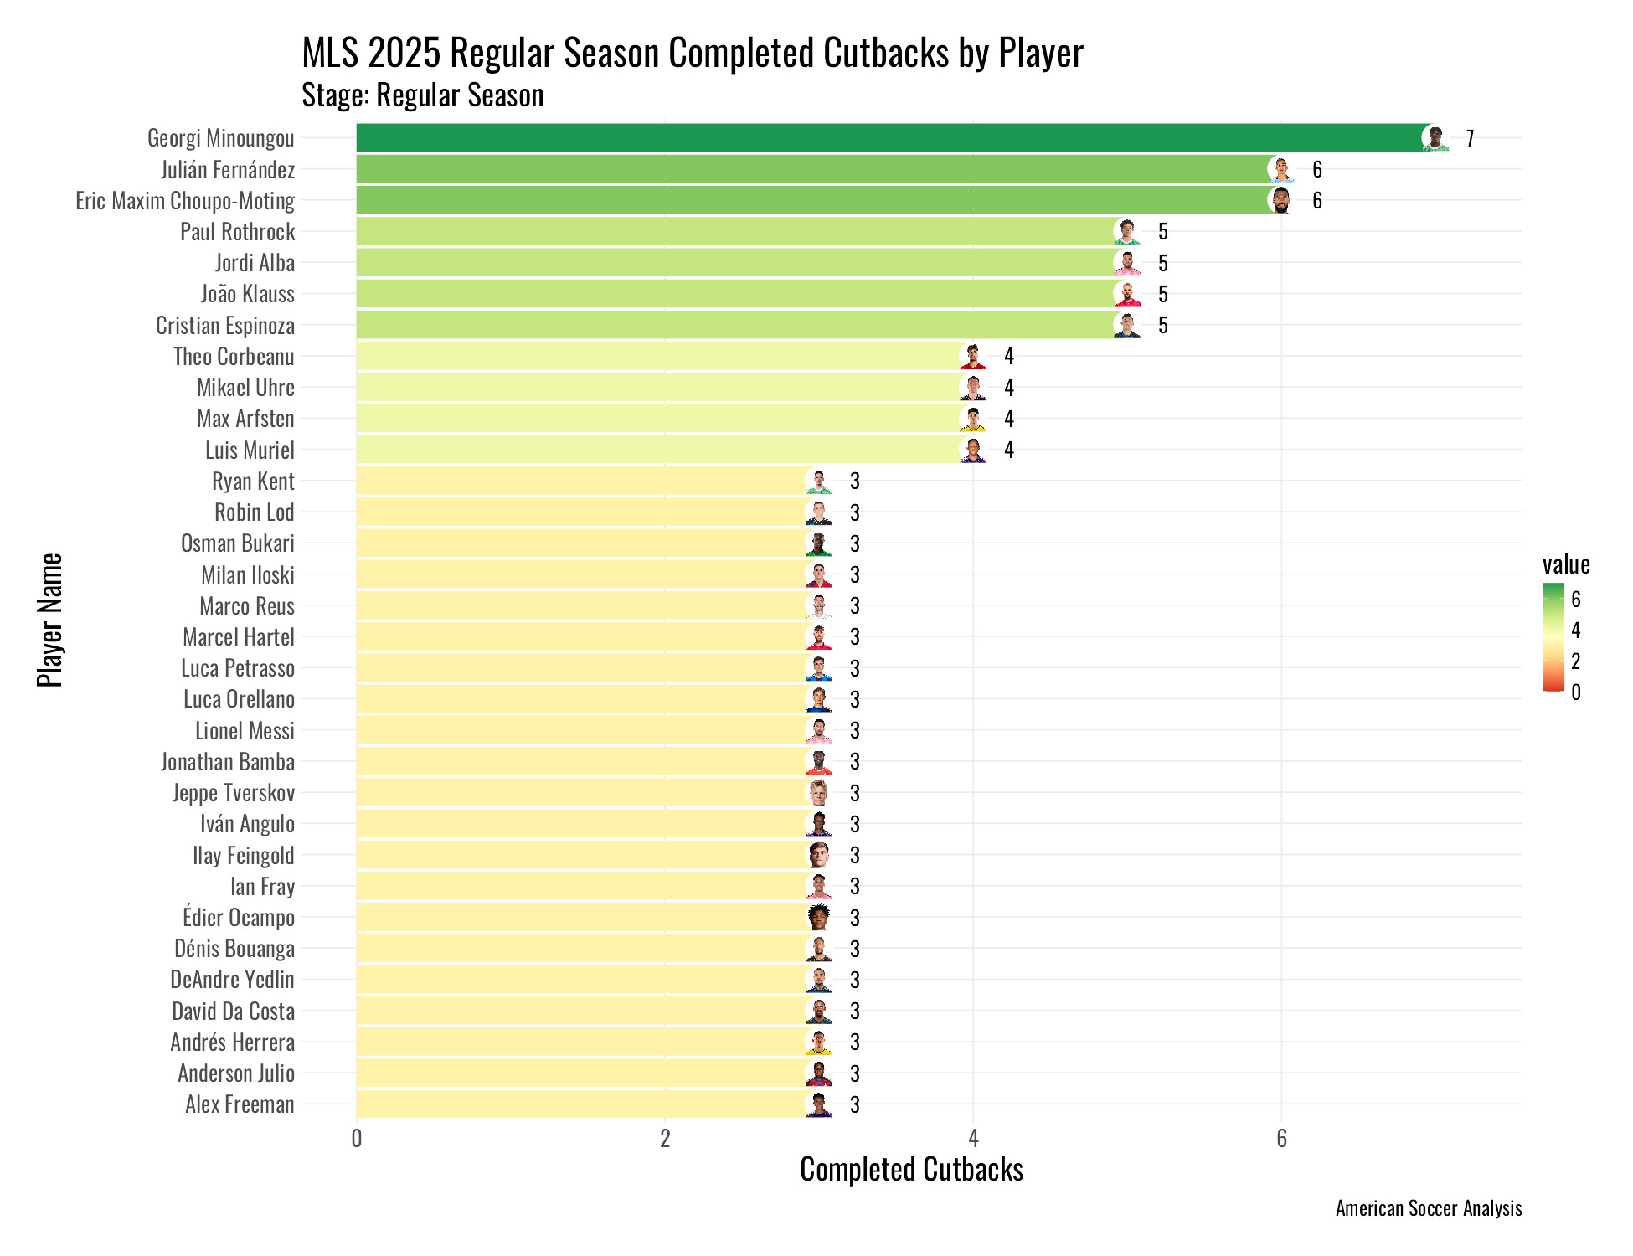Click Lionel Messi's headshot icon
Viewport: 1633px width, 1256px height.
[818, 730]
